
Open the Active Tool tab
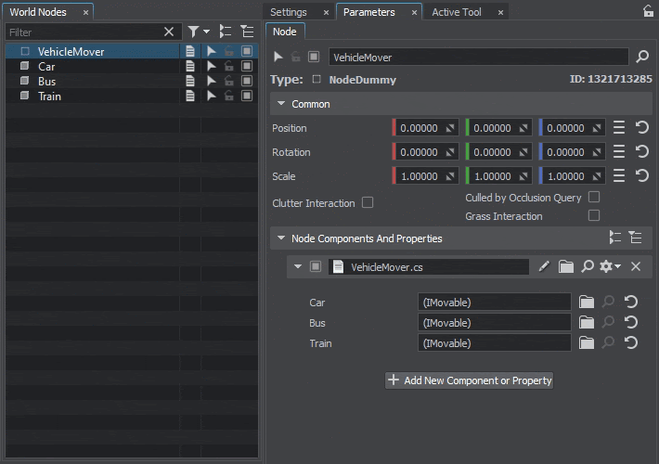coord(457,12)
